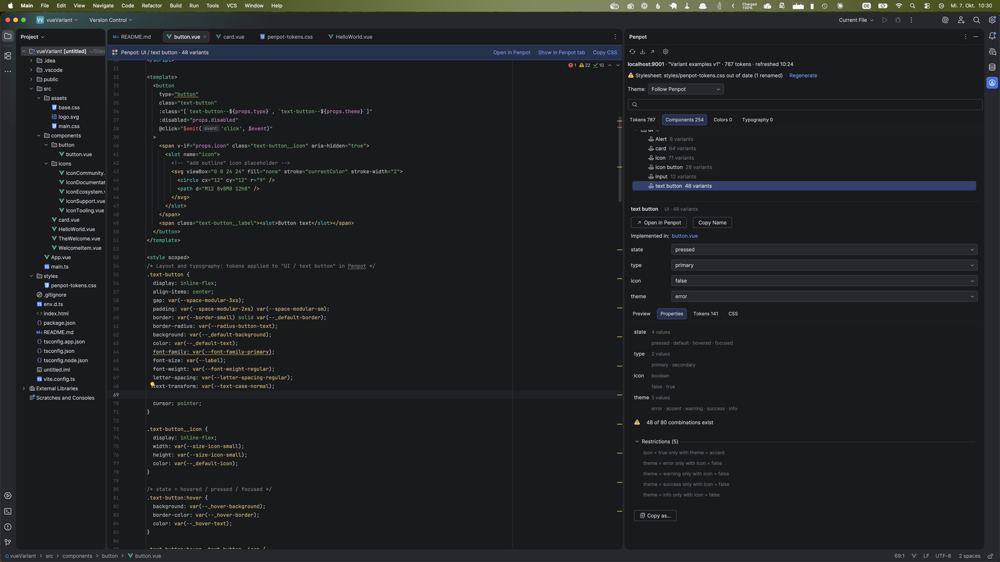Click the button.vue implemented-in link
The height and width of the screenshot is (562, 1000).
click(x=684, y=236)
